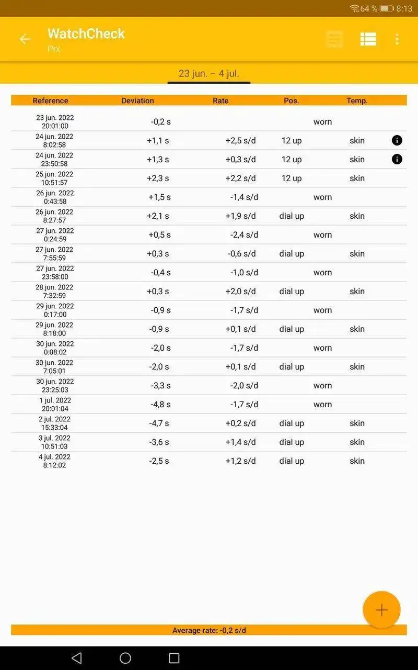Tap the WatchCheck title in header
This screenshot has width=418, height=670.
pyautogui.click(x=86, y=33)
